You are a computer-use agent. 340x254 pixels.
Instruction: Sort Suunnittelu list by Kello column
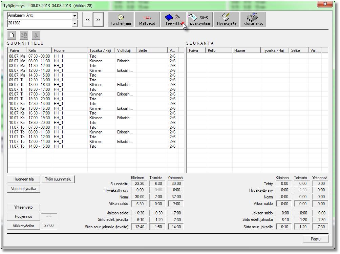click(39, 50)
